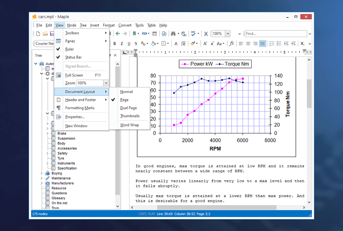Click the numbered list icon
Screen dimensions: 343x231
click(x=272, y=44)
